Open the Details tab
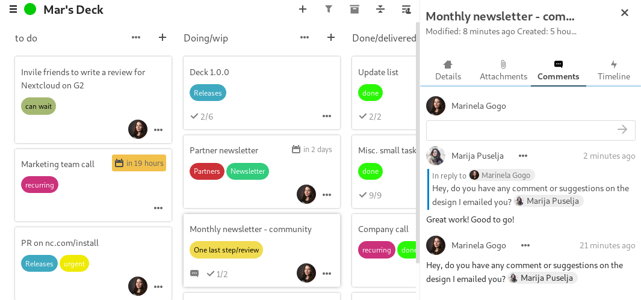This screenshot has width=641, height=300. click(448, 70)
